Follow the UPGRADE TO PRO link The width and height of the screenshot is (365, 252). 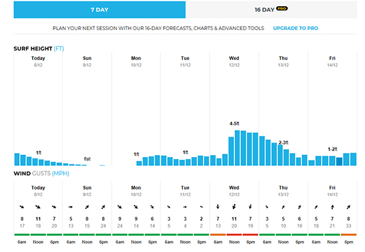(295, 28)
